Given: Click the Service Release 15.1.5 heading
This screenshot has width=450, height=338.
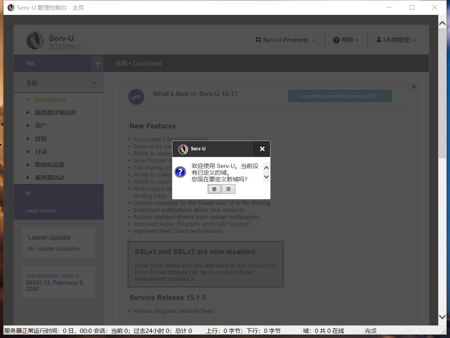Looking at the screenshot, I should point(168,298).
